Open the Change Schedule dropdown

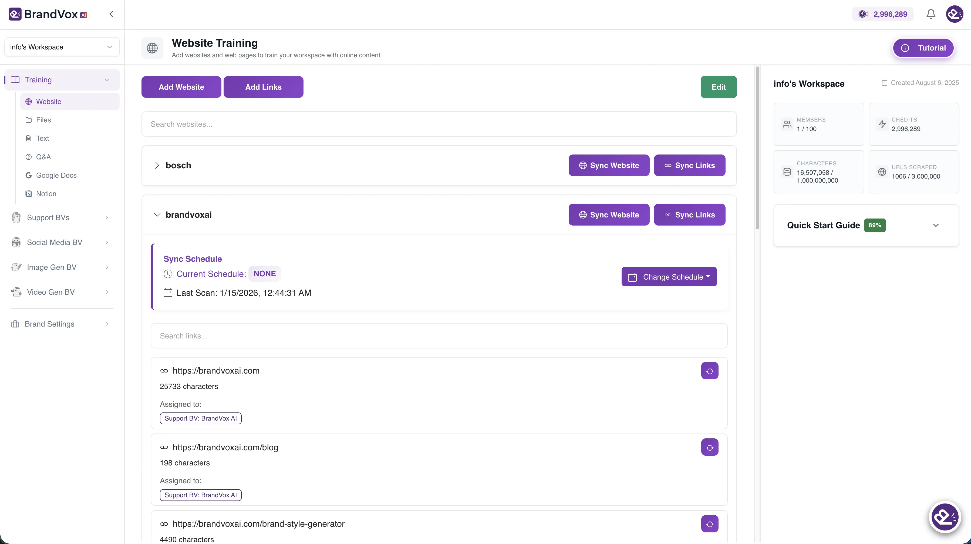pyautogui.click(x=669, y=277)
